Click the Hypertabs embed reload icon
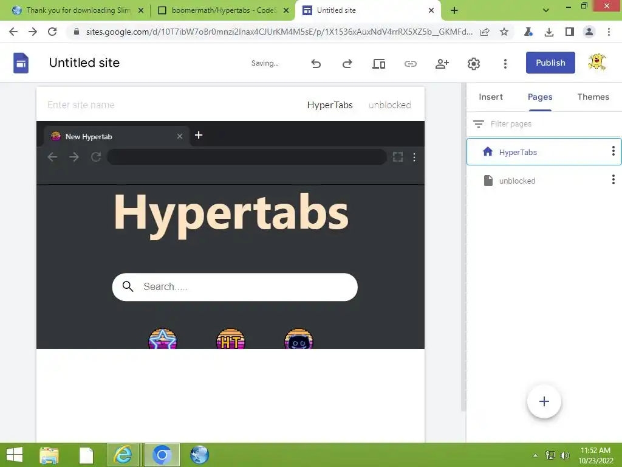The image size is (622, 467). tap(96, 157)
